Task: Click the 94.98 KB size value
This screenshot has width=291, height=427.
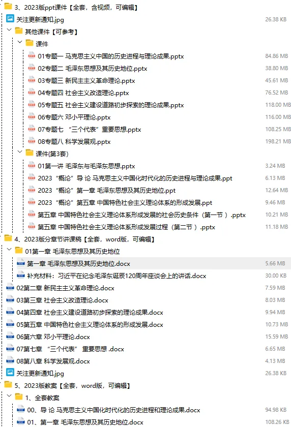Action: (276, 410)
